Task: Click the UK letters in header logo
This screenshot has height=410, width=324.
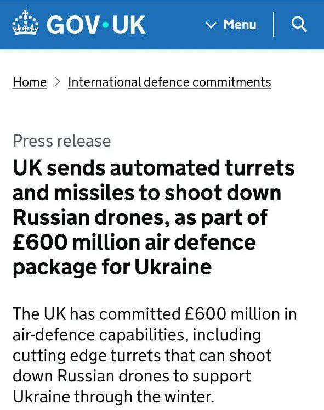Action: point(129,25)
